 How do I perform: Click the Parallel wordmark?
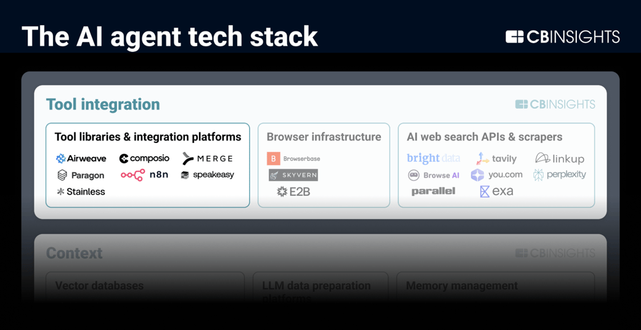click(433, 191)
